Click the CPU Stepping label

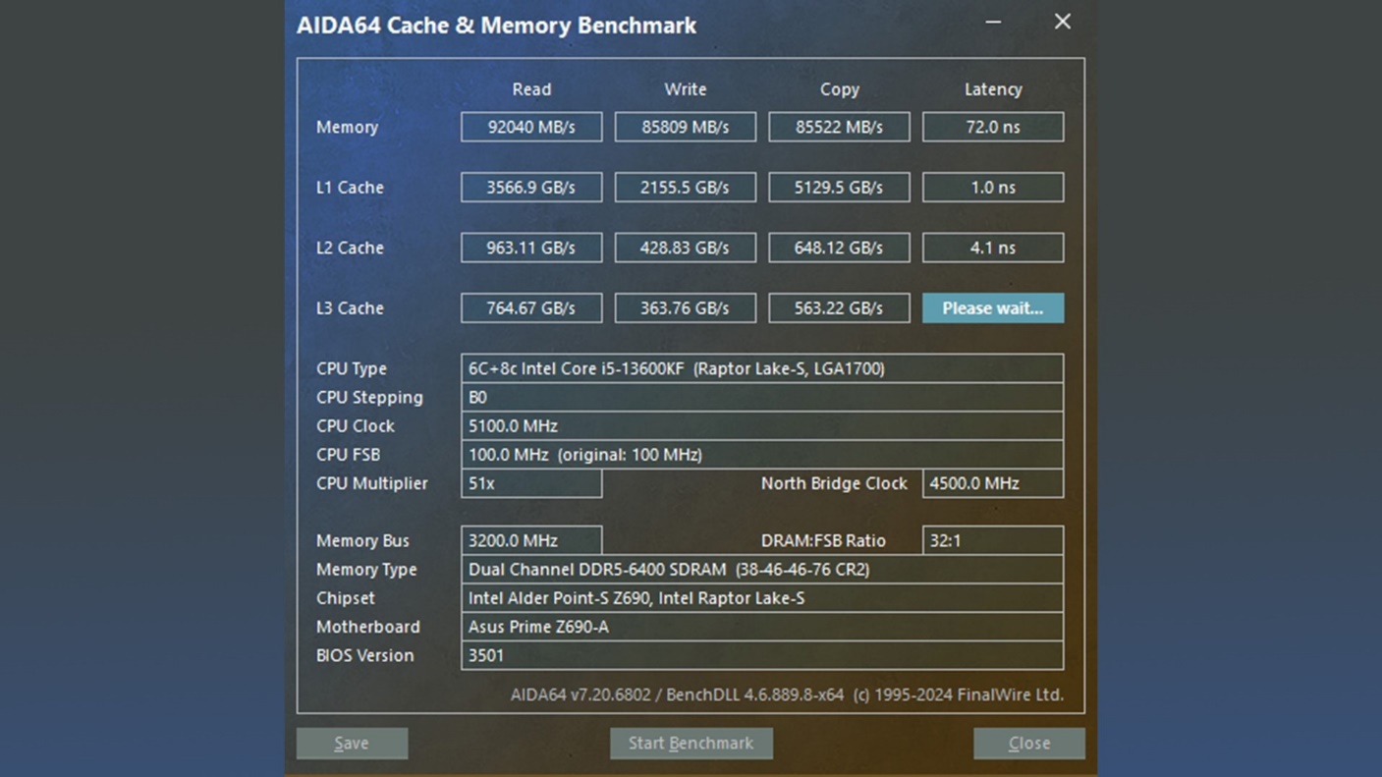click(x=369, y=398)
